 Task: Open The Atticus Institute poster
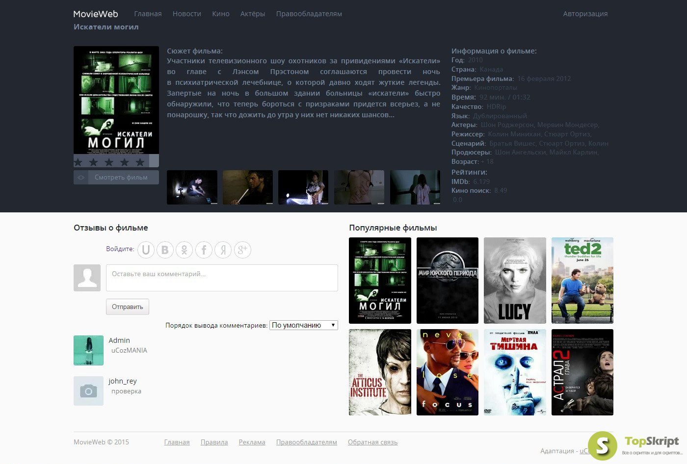[x=380, y=372]
